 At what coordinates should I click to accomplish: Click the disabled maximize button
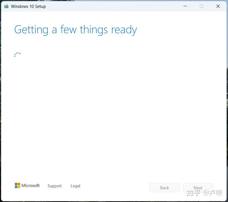tap(202, 6)
